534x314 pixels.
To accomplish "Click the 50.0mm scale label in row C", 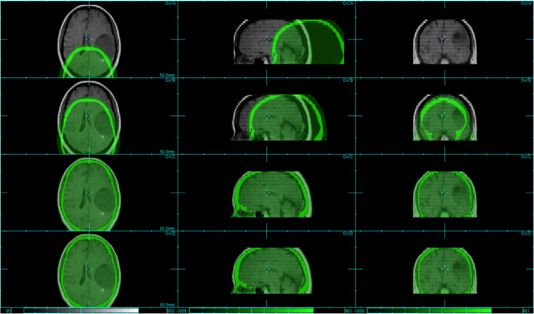I will click(x=167, y=228).
